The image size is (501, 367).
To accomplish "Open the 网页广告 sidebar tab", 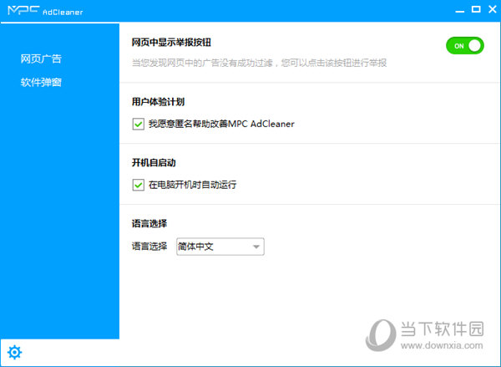I will [42, 59].
